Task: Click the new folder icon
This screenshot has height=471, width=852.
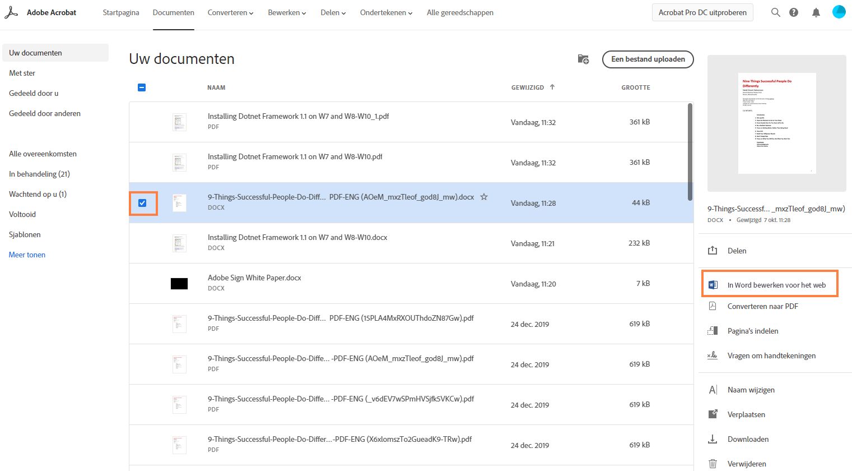Action: coord(583,59)
